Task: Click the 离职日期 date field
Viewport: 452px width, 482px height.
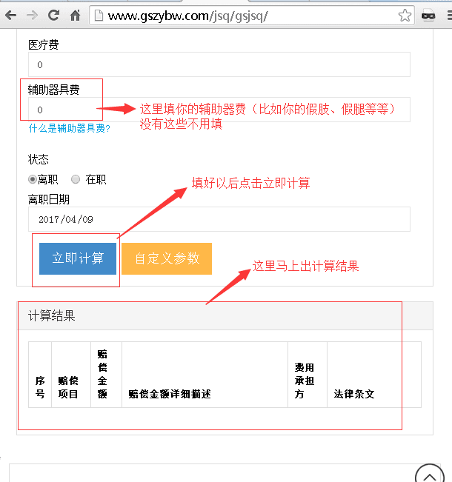Action: [219, 219]
